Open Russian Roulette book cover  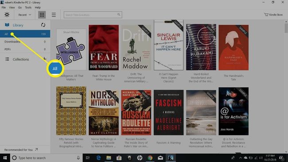coord(136,112)
